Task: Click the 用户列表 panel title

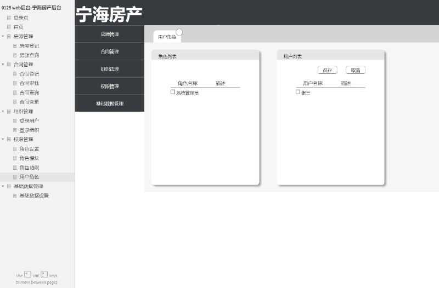Action: click(x=292, y=56)
